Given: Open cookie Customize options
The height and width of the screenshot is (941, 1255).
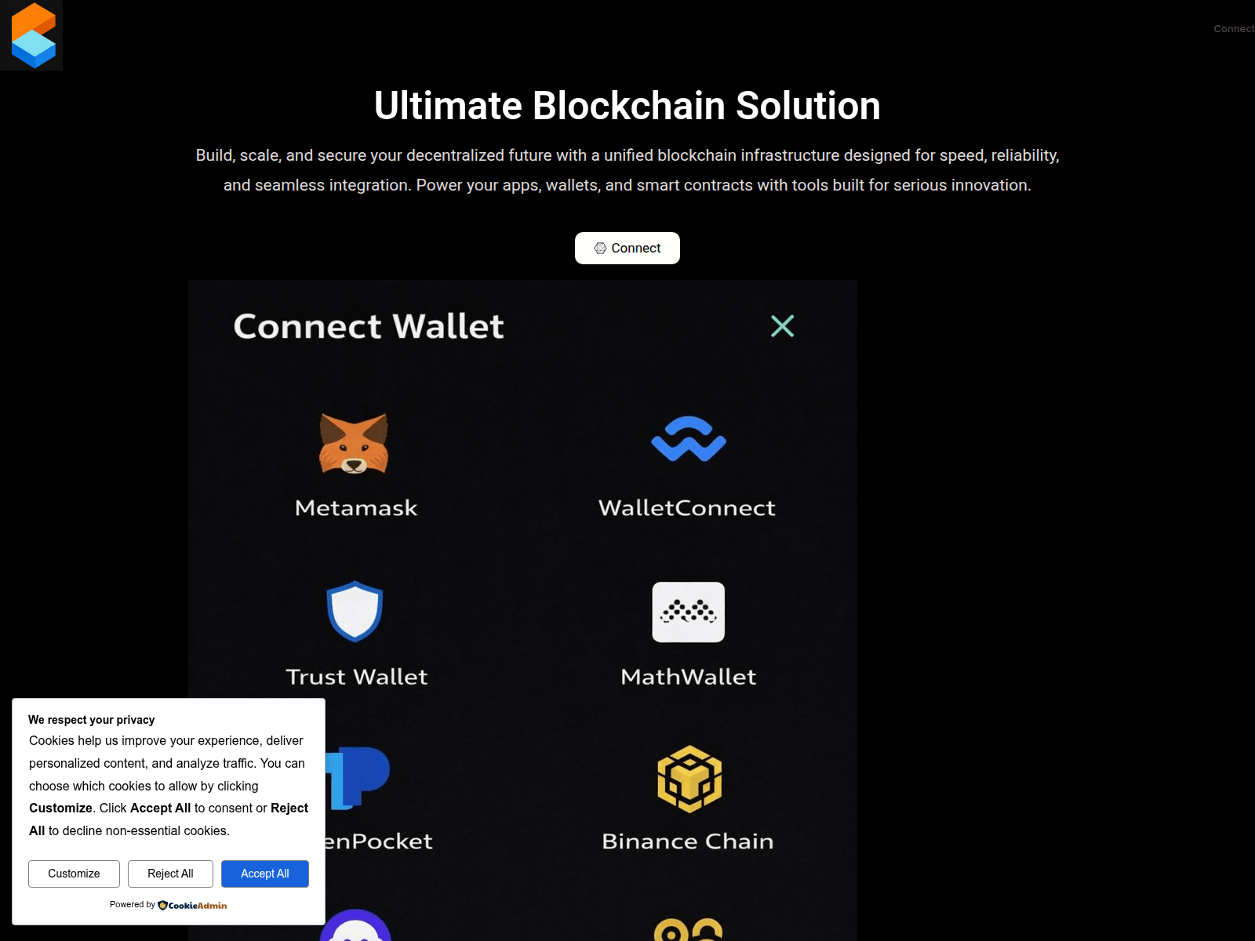Looking at the screenshot, I should click(74, 874).
